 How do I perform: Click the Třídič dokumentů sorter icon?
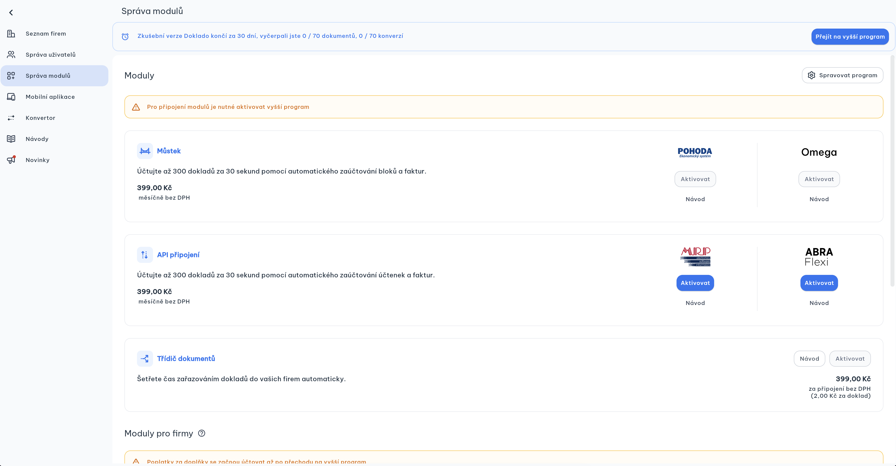coord(145,359)
